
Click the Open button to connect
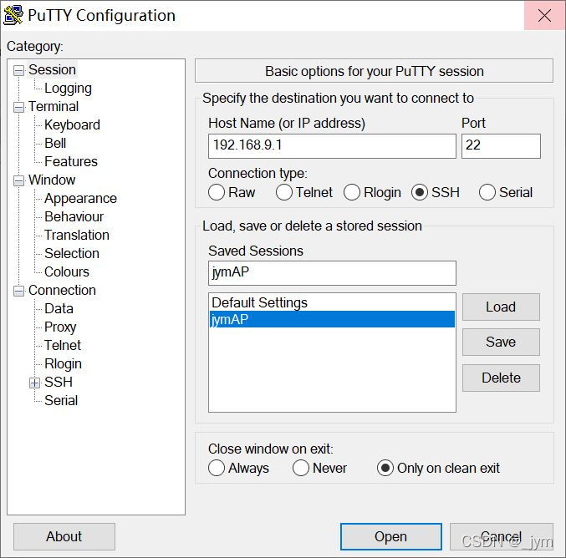[x=391, y=537]
